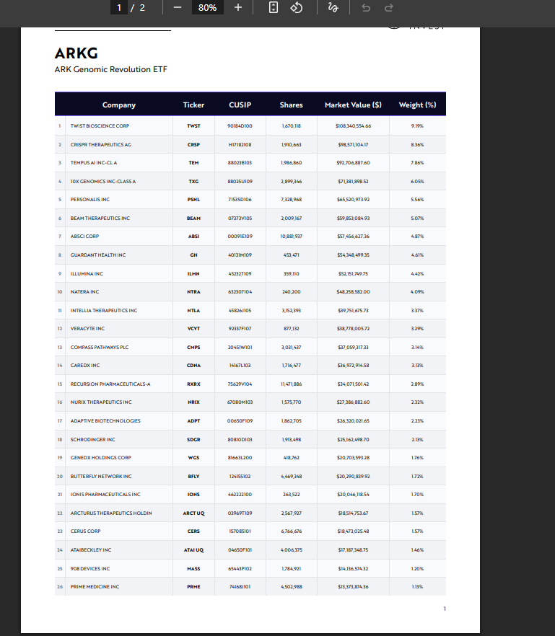Viewport: 555px width, 636px height.
Task: Click the 8.36% weight cell
Action: click(417, 145)
